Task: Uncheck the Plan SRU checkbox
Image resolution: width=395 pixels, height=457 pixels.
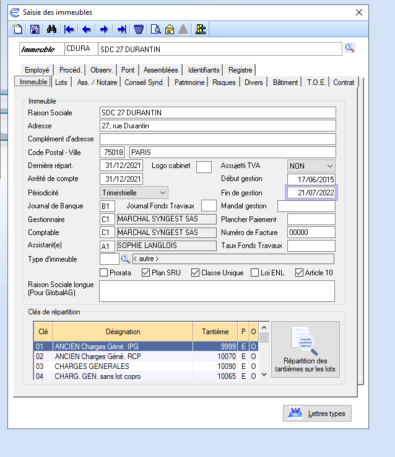Action: tap(145, 272)
